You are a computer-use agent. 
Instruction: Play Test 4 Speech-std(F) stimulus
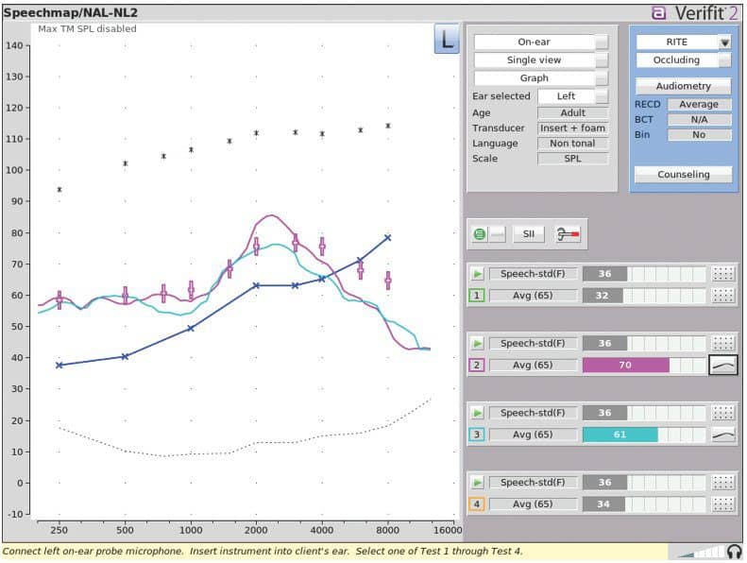pyautogui.click(x=477, y=483)
